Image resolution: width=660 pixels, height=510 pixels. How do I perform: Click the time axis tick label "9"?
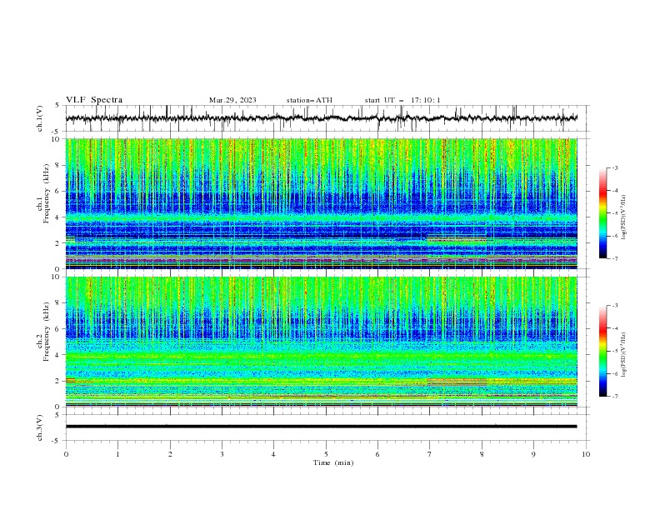[x=533, y=454]
